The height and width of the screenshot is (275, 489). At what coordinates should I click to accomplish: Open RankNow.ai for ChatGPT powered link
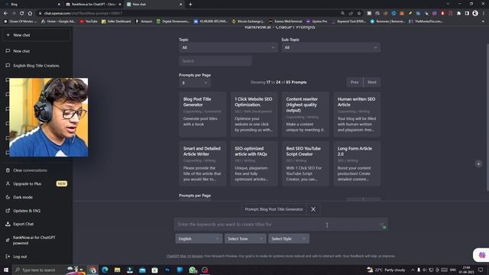(x=34, y=240)
